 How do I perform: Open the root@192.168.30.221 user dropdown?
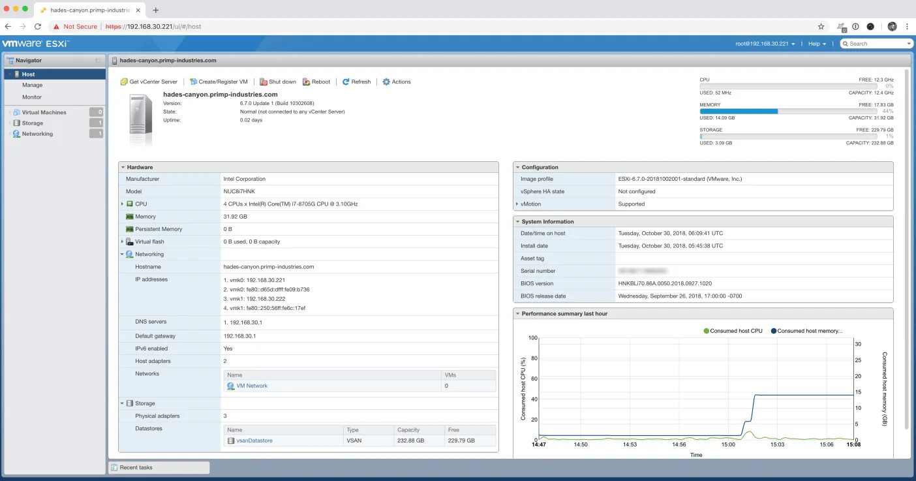(x=765, y=44)
